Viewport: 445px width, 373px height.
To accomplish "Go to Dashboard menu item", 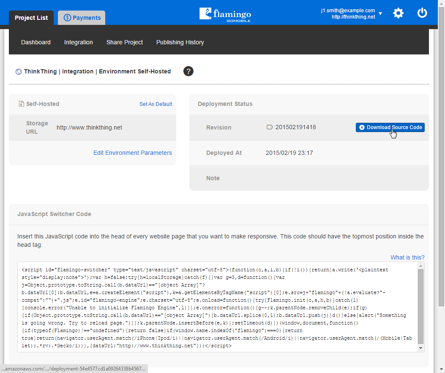I will tap(36, 42).
